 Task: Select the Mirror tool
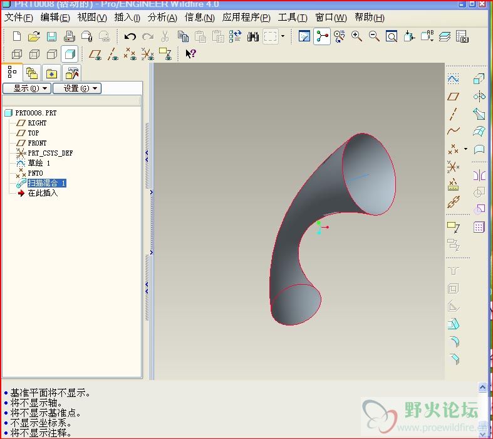[479, 175]
